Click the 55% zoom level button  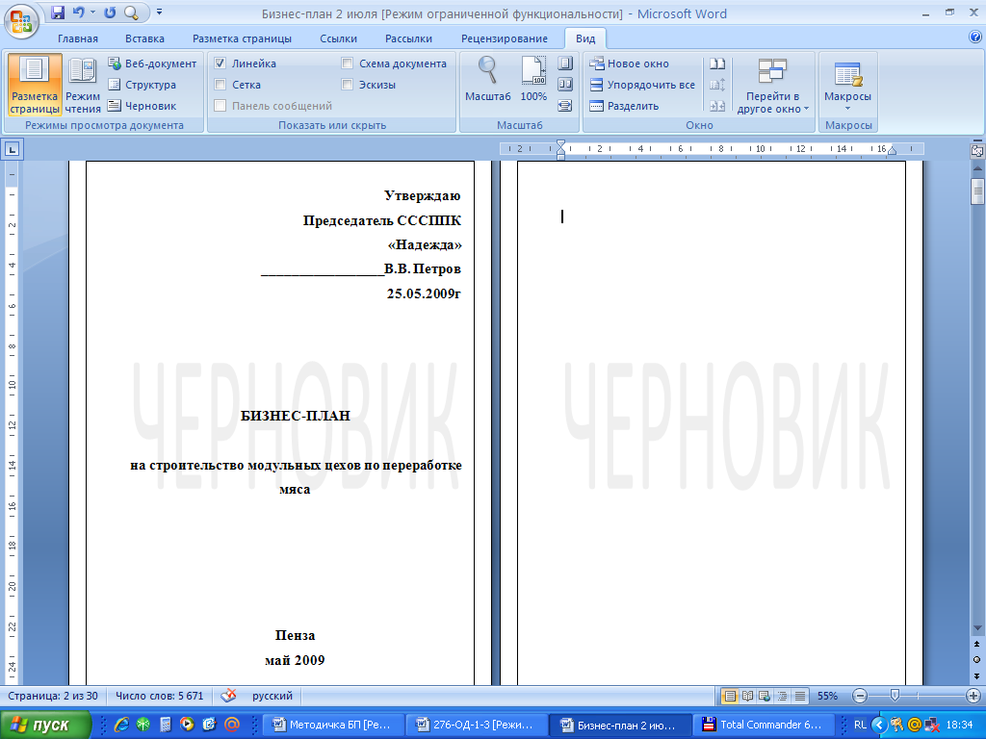click(827, 696)
